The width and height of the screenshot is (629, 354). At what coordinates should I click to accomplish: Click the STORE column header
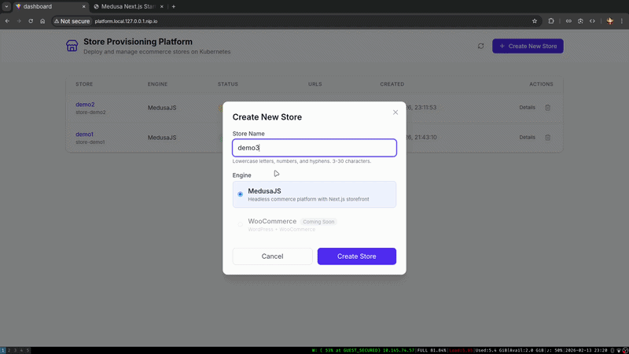click(x=84, y=84)
